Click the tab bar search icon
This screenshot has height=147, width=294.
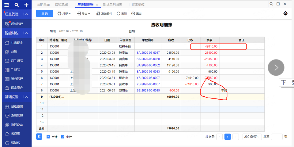(271, 4)
